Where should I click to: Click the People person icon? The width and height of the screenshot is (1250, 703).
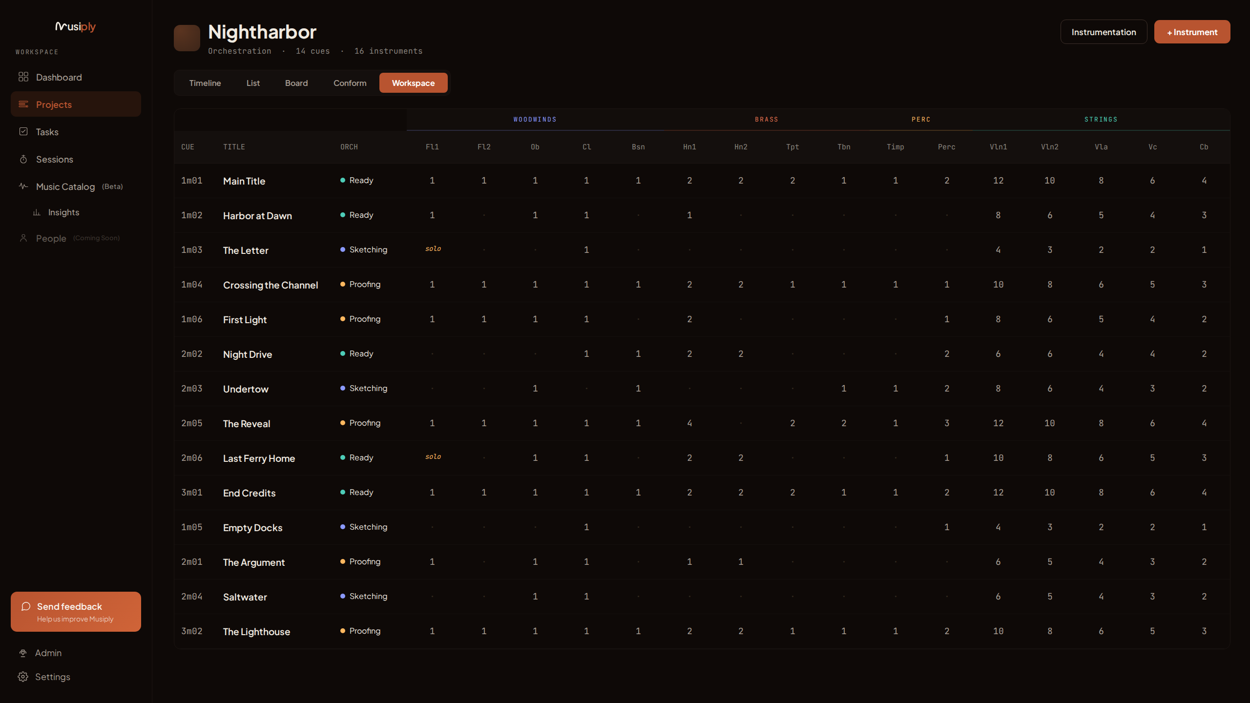pos(23,238)
